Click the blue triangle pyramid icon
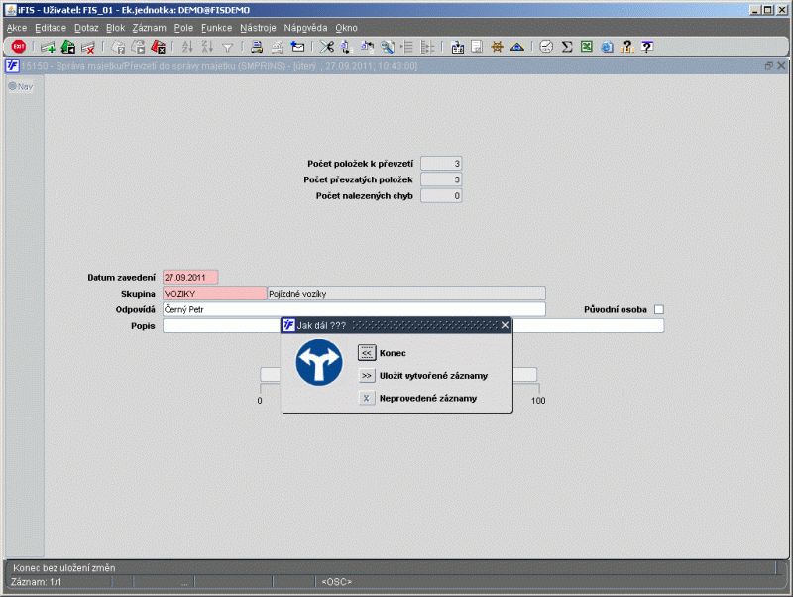 pyautogui.click(x=516, y=47)
